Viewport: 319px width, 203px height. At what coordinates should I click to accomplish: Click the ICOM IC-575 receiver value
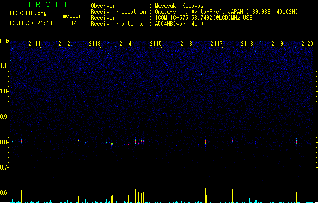[203, 18]
